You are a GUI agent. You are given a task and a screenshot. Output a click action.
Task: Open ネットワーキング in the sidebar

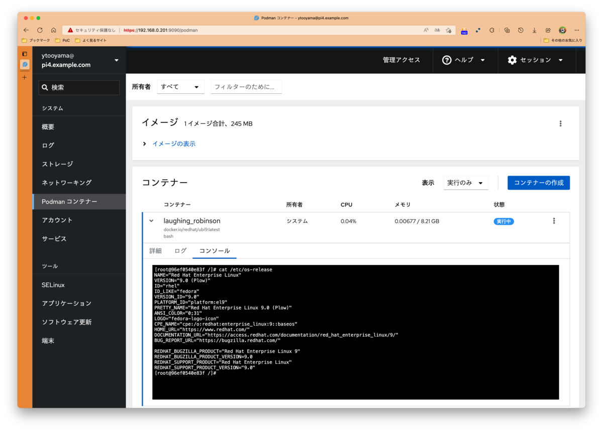click(79, 183)
